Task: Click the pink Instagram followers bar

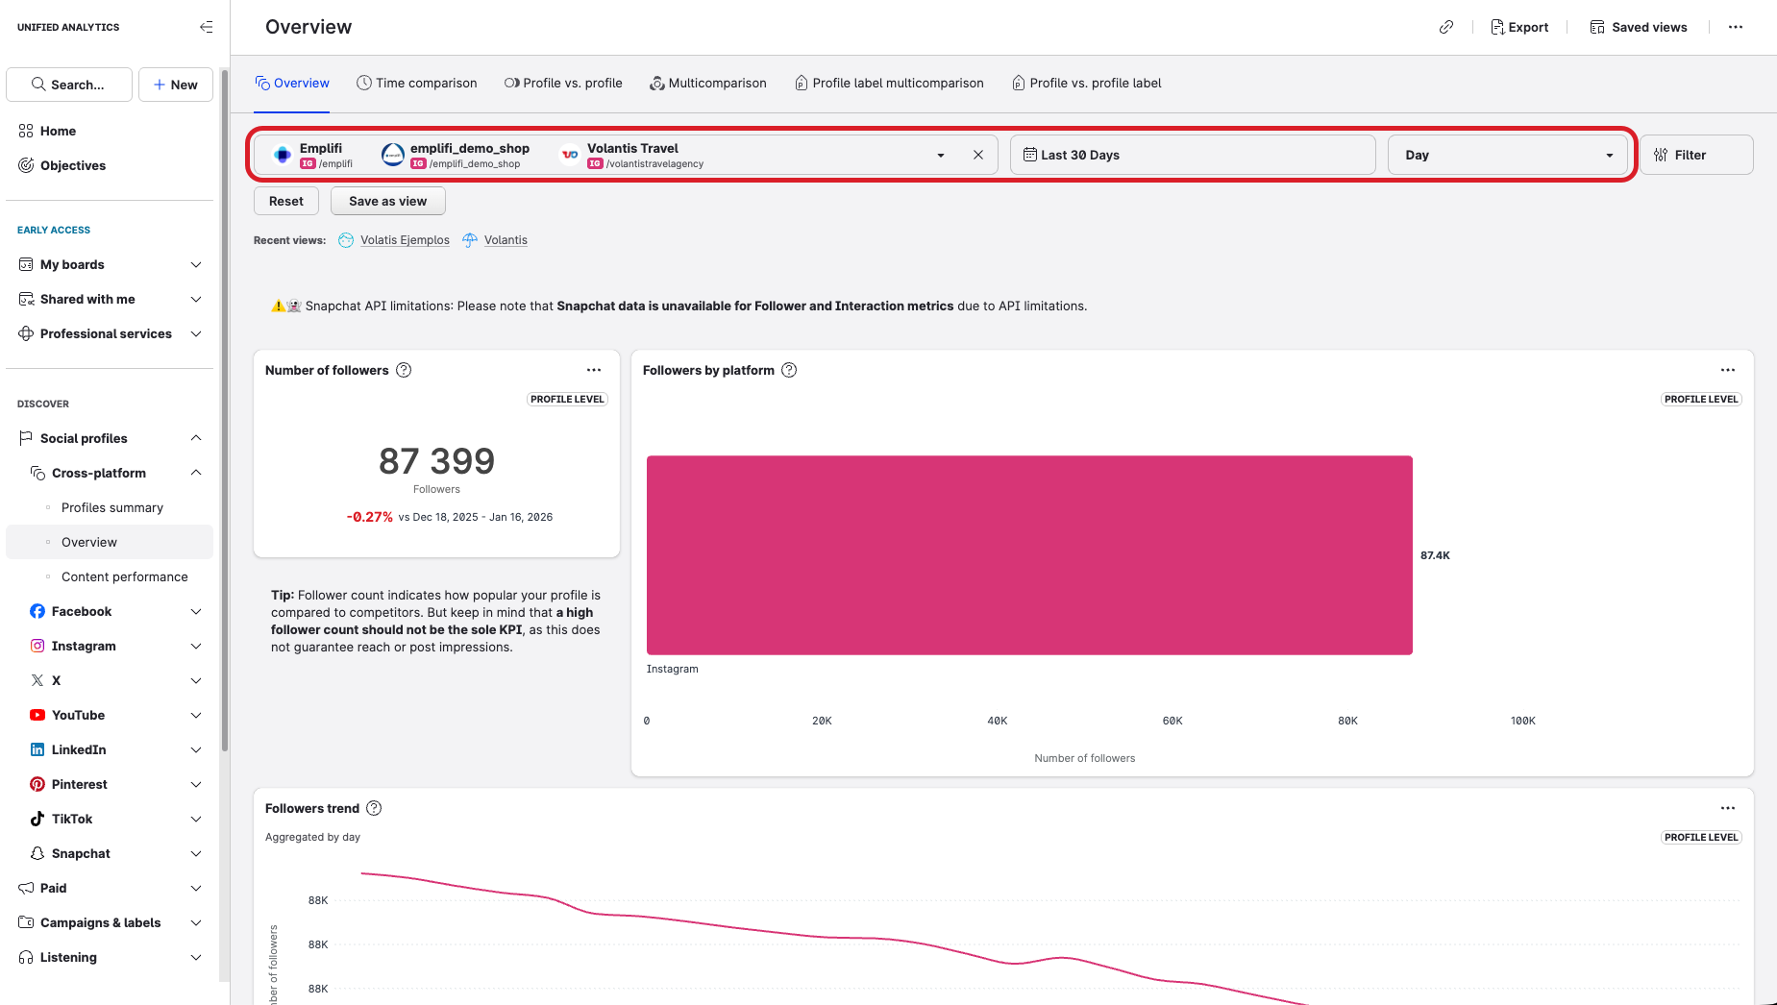Action: [1028, 554]
